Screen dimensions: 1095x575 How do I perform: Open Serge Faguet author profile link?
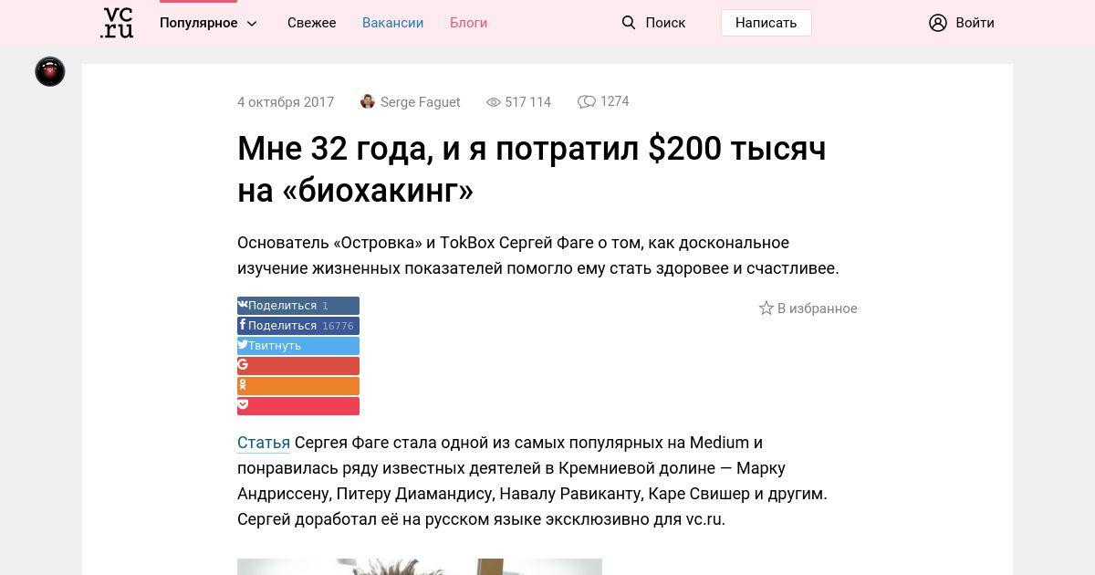click(421, 102)
